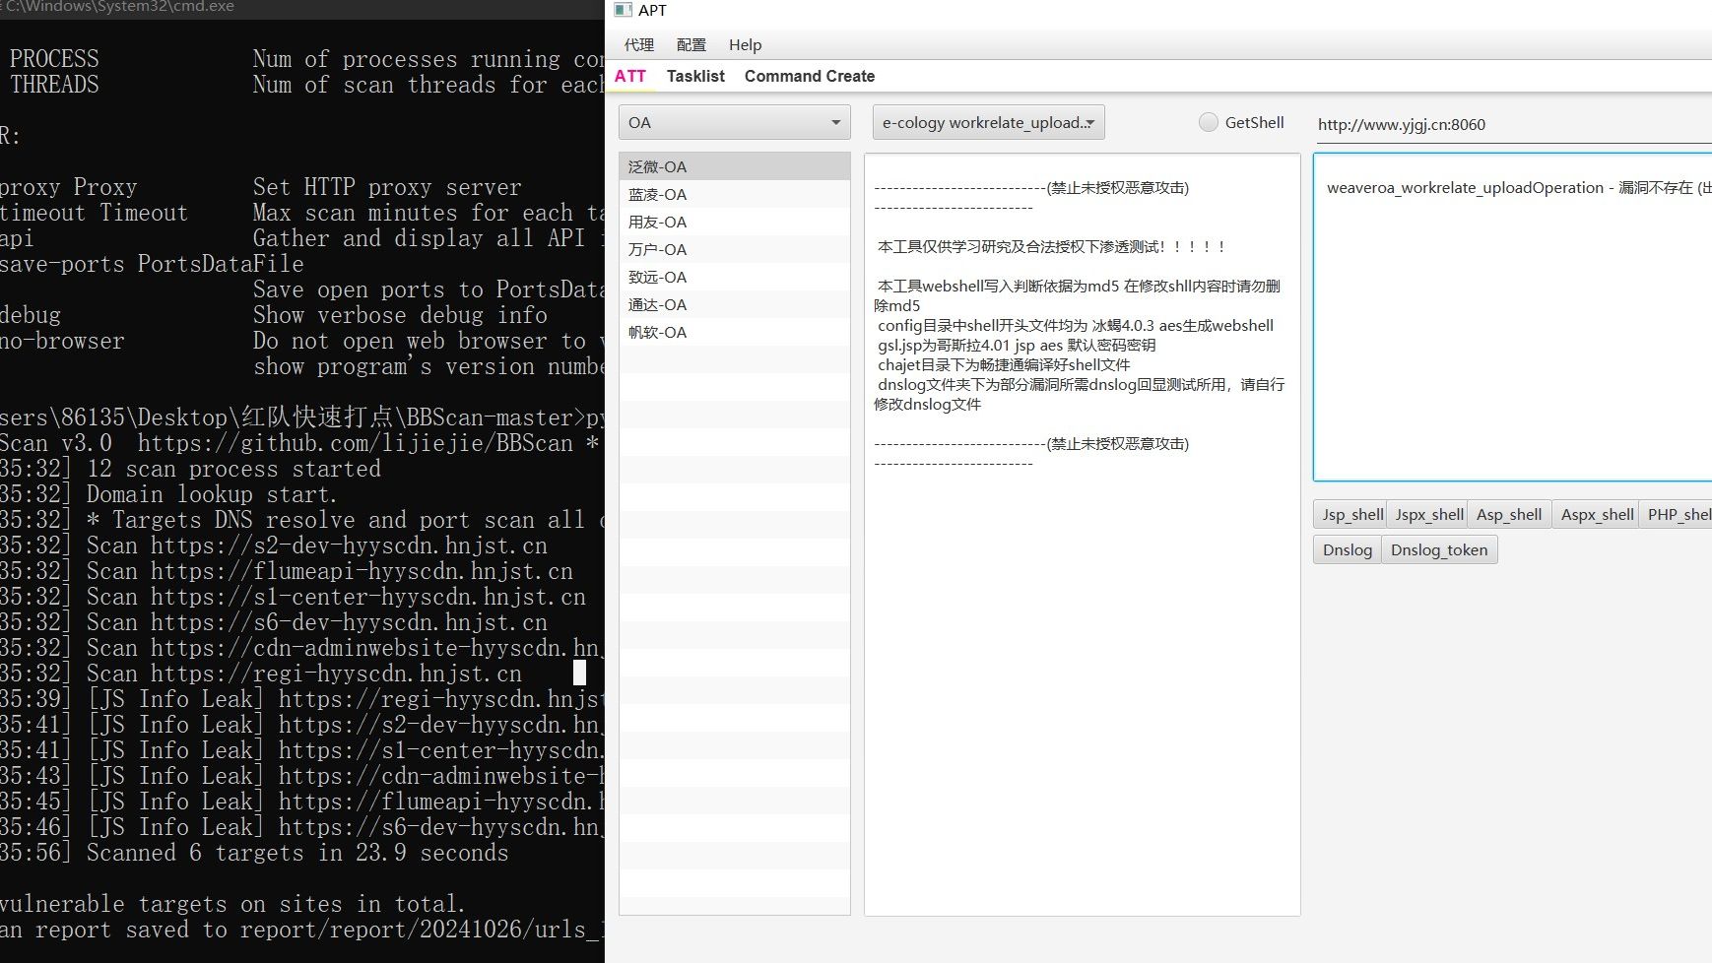Switch to the Command Create tab
This screenshot has width=1712, height=963.
point(810,76)
